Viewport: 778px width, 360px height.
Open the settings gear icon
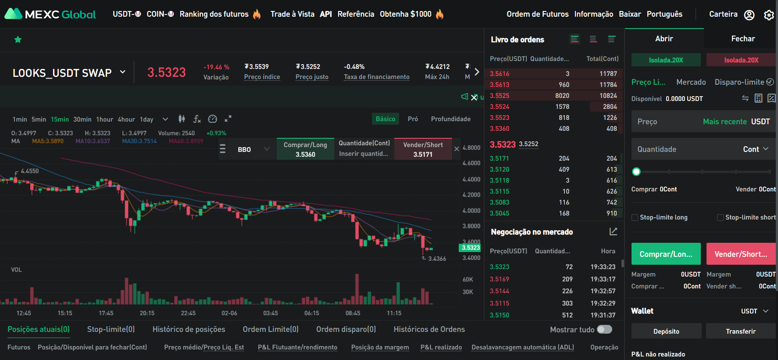[x=769, y=15]
